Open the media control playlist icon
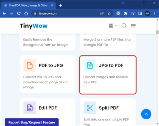 (133, 13)
